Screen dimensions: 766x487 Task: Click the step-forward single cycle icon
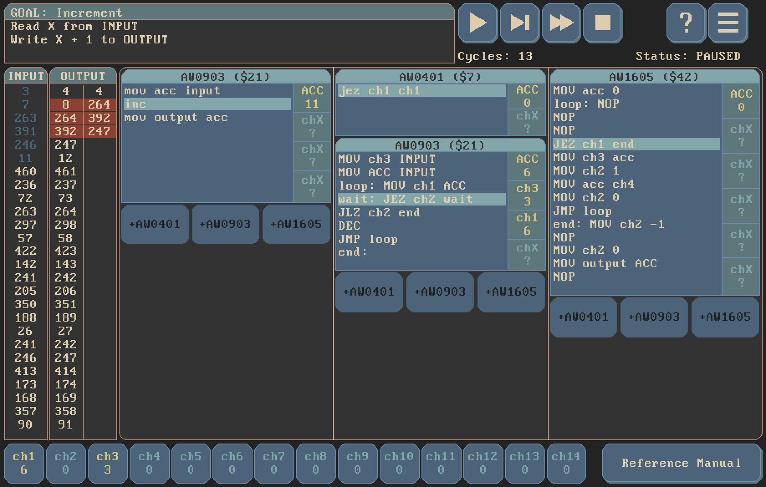click(x=519, y=23)
